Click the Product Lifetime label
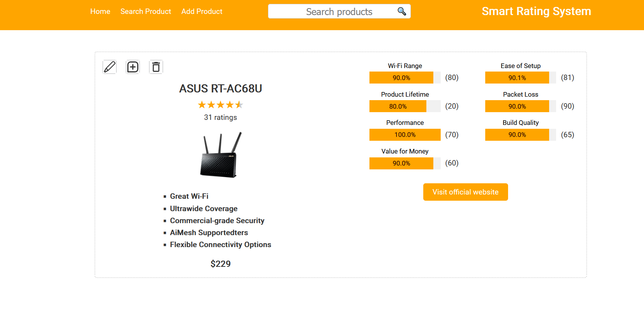 click(x=405, y=94)
